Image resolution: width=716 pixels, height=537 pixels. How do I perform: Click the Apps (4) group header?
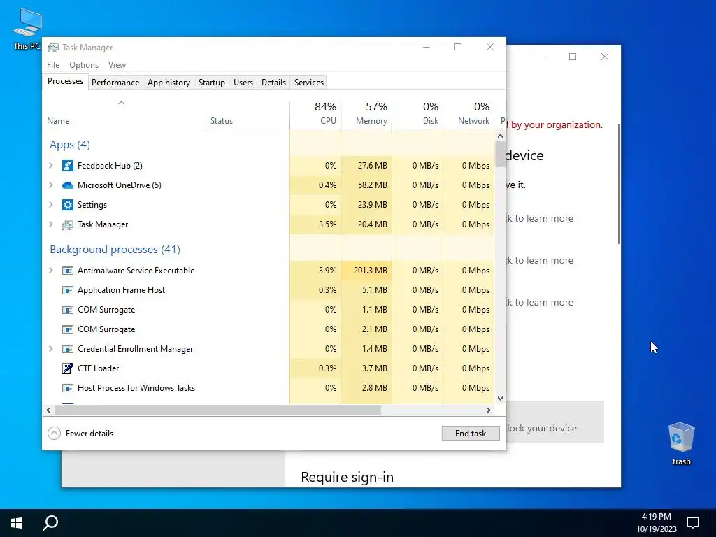pyautogui.click(x=70, y=145)
